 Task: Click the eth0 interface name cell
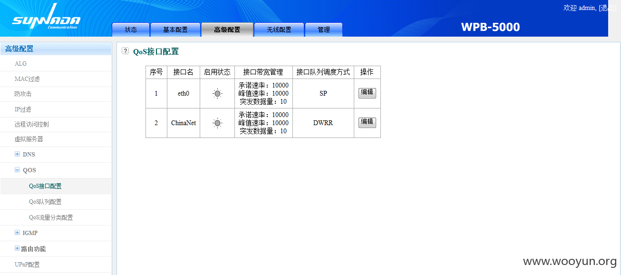click(184, 94)
